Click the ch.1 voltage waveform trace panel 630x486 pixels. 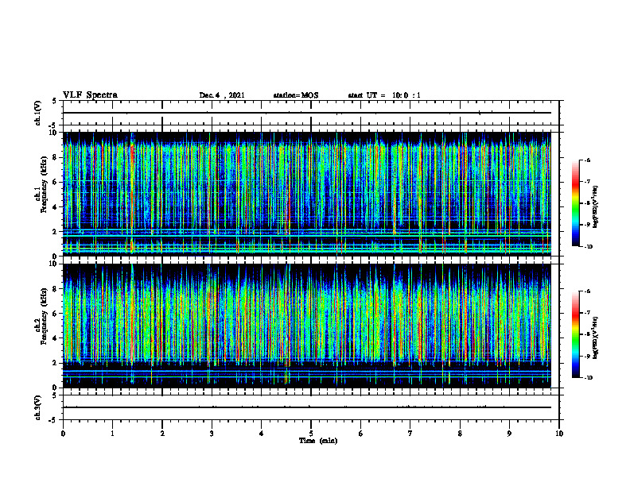pos(311,113)
